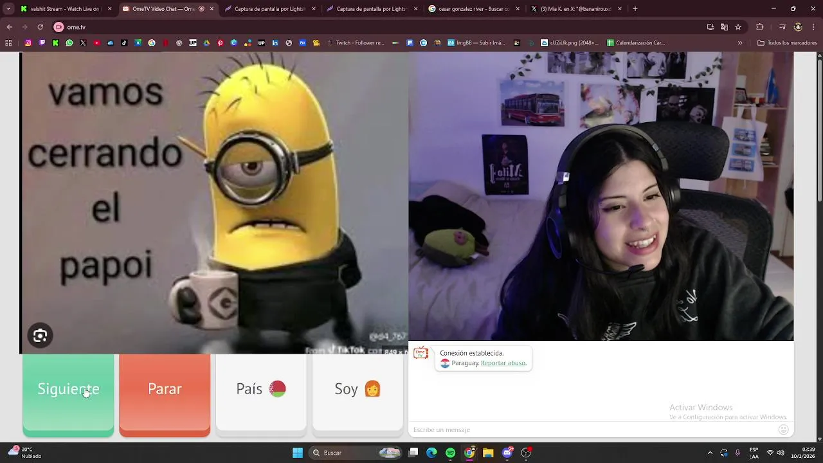The height and width of the screenshot is (463, 823).
Task: Open the YouTube bookmark
Action: [97, 43]
